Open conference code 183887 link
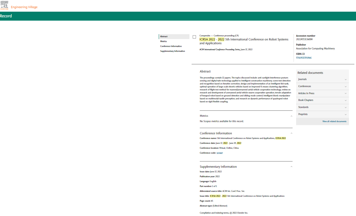Image resolution: width=356 pixels, height=216 pixels. [220, 153]
